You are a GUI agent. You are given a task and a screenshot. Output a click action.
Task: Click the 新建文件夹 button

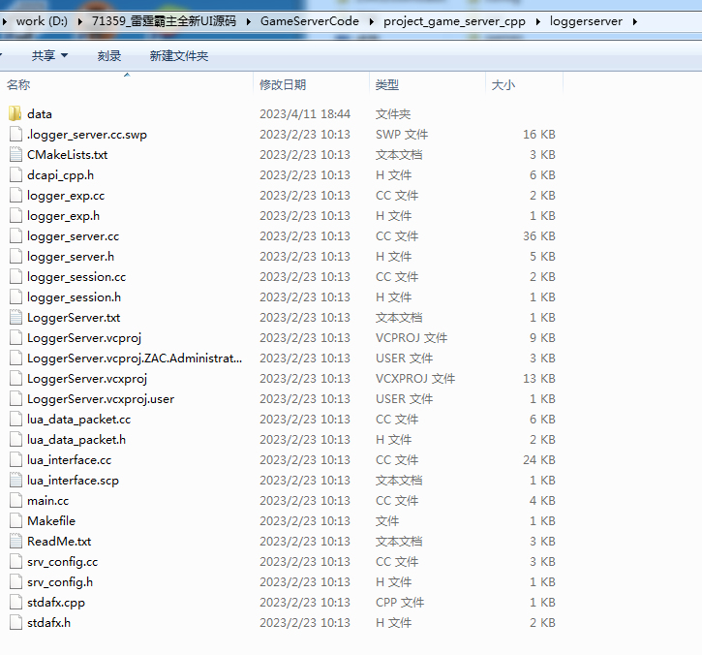(178, 56)
